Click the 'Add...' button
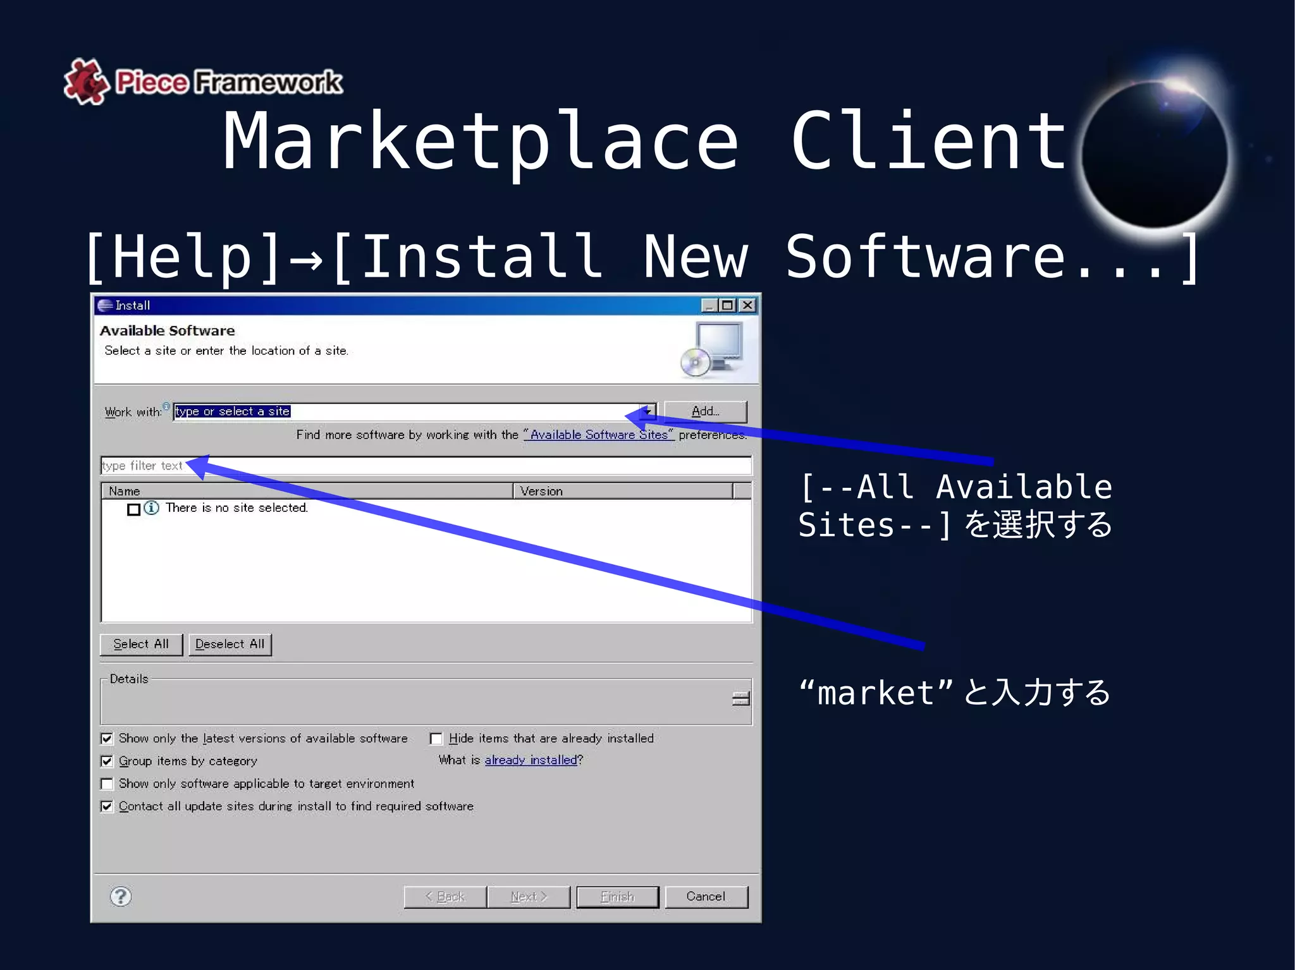The image size is (1295, 970). pos(706,411)
